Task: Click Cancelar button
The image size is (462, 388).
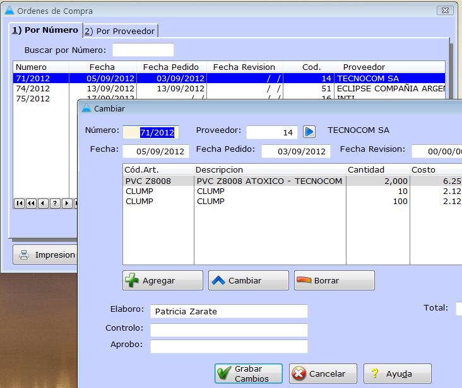Action: coord(323,374)
